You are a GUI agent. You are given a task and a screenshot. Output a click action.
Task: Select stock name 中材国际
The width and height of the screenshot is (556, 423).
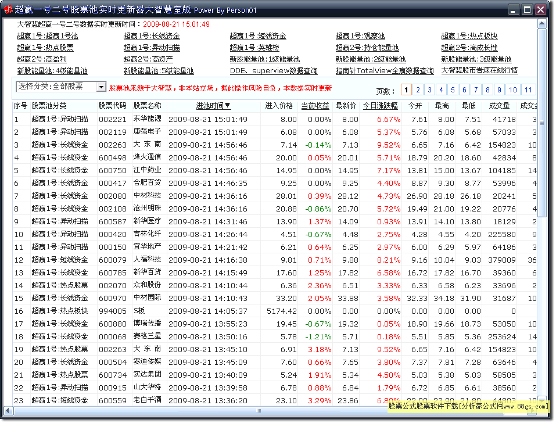pyautogui.click(x=147, y=297)
